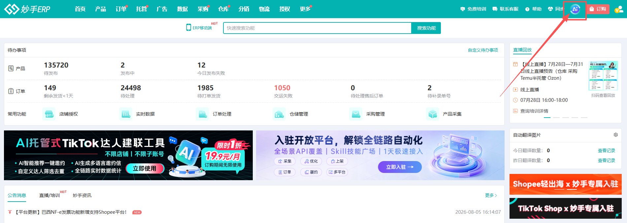Screen dimensions: 627x223
Task: Open the 采购 menu
Action: click(203, 9)
